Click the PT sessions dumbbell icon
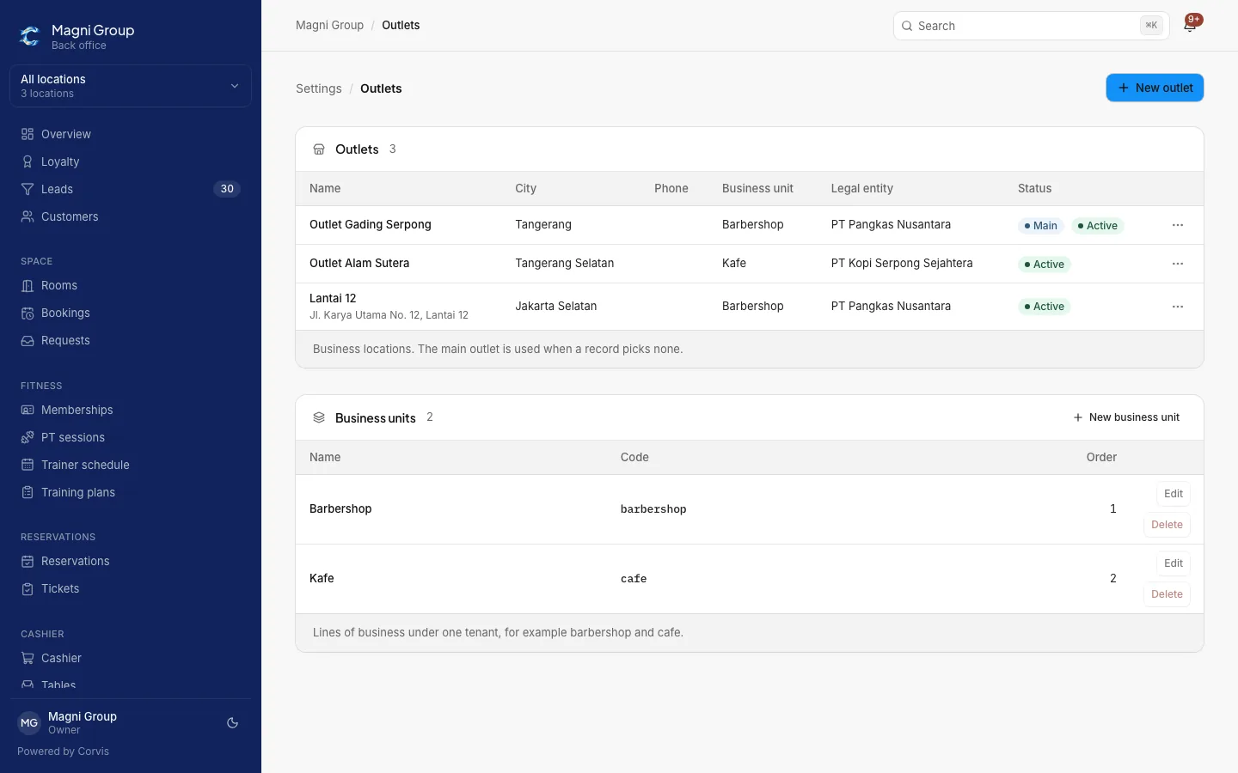The width and height of the screenshot is (1238, 773). (x=28, y=438)
